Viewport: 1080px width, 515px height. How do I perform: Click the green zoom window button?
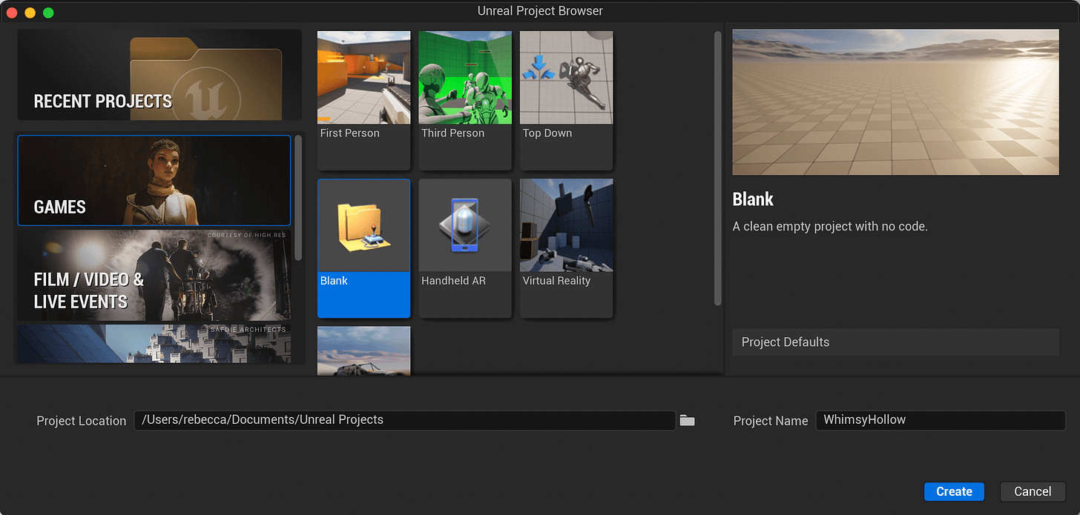click(x=48, y=13)
